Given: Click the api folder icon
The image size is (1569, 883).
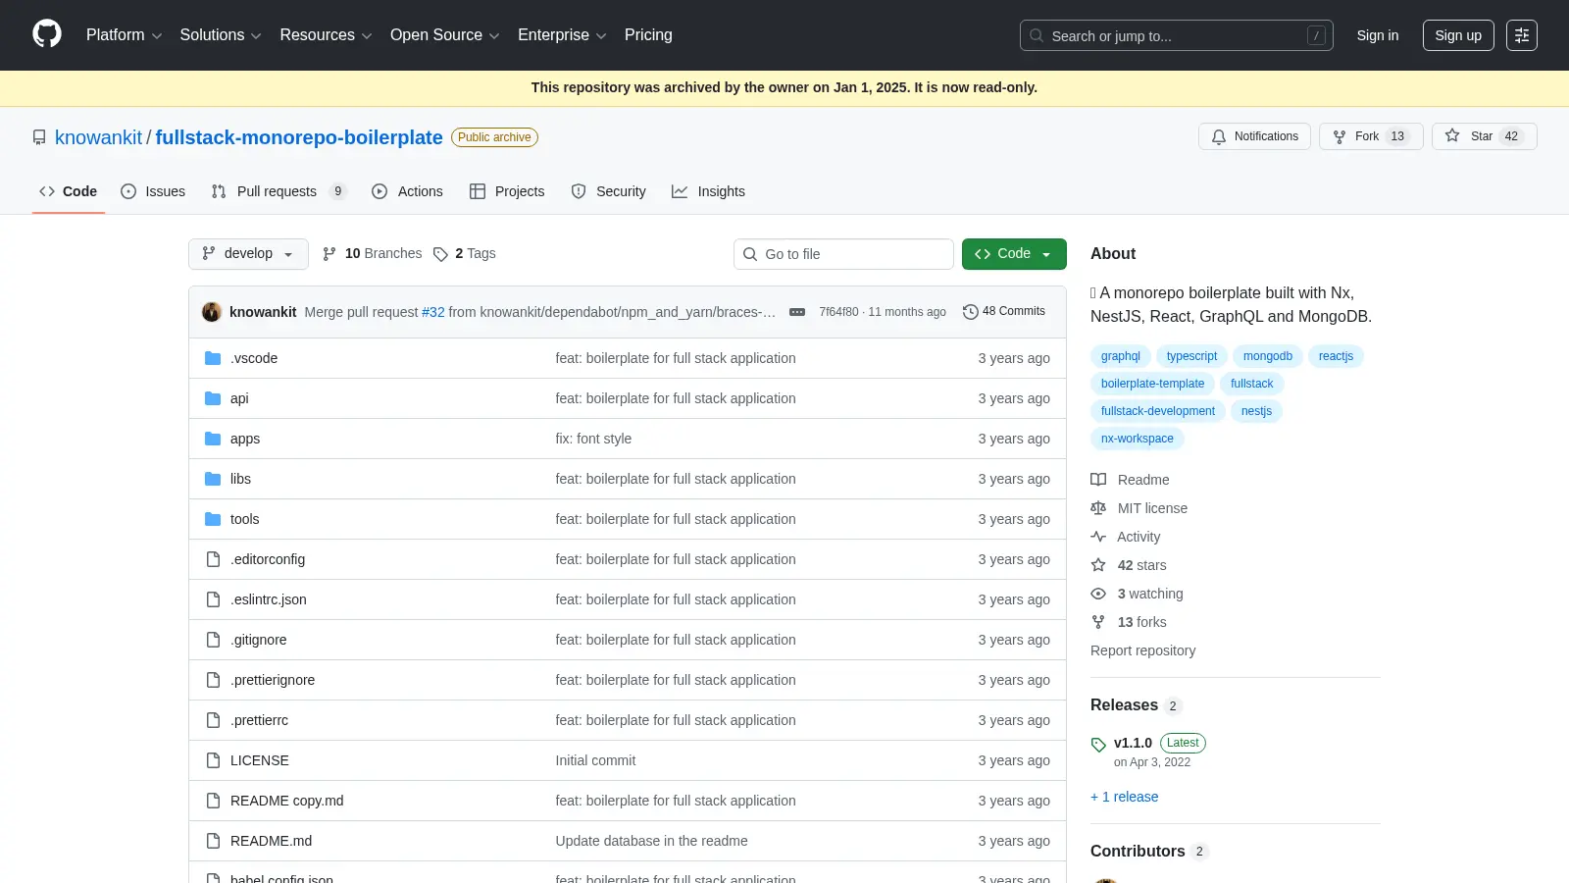Looking at the screenshot, I should tap(213, 398).
